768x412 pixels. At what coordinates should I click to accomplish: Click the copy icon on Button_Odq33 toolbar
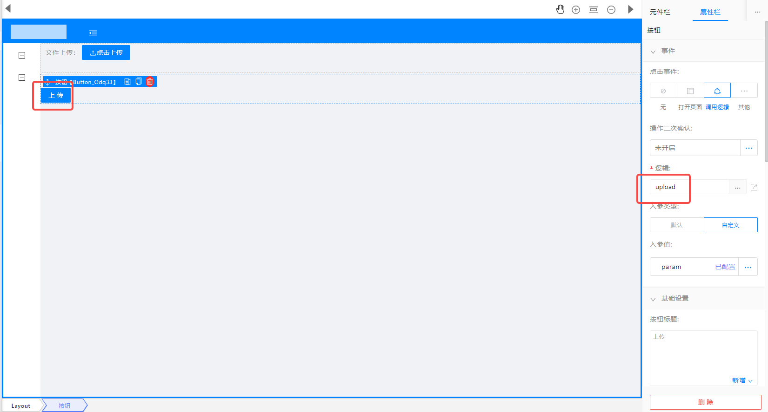pos(138,82)
